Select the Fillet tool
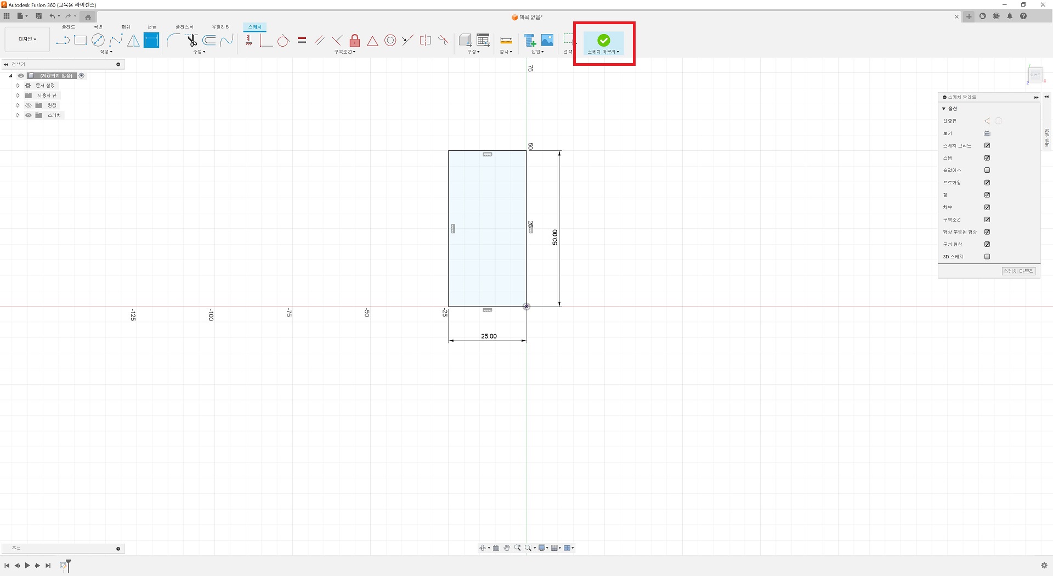The width and height of the screenshot is (1053, 576). (173, 40)
